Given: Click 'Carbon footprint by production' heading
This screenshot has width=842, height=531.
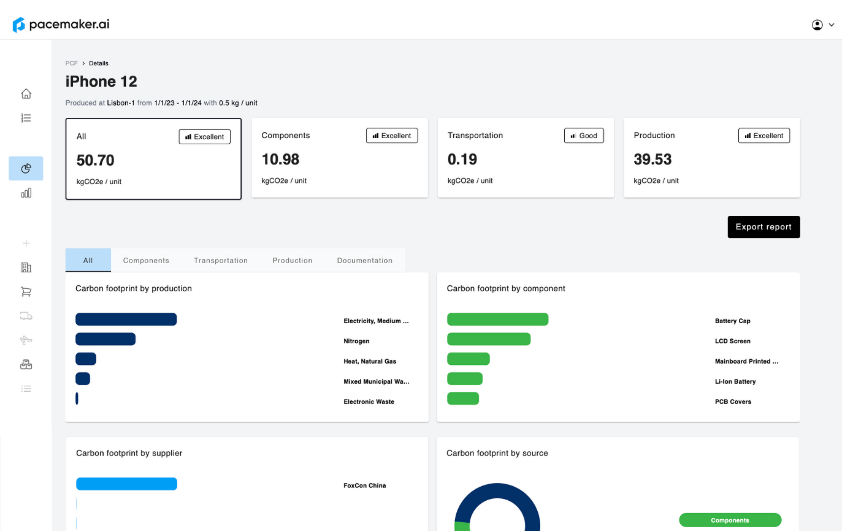Looking at the screenshot, I should (x=134, y=288).
